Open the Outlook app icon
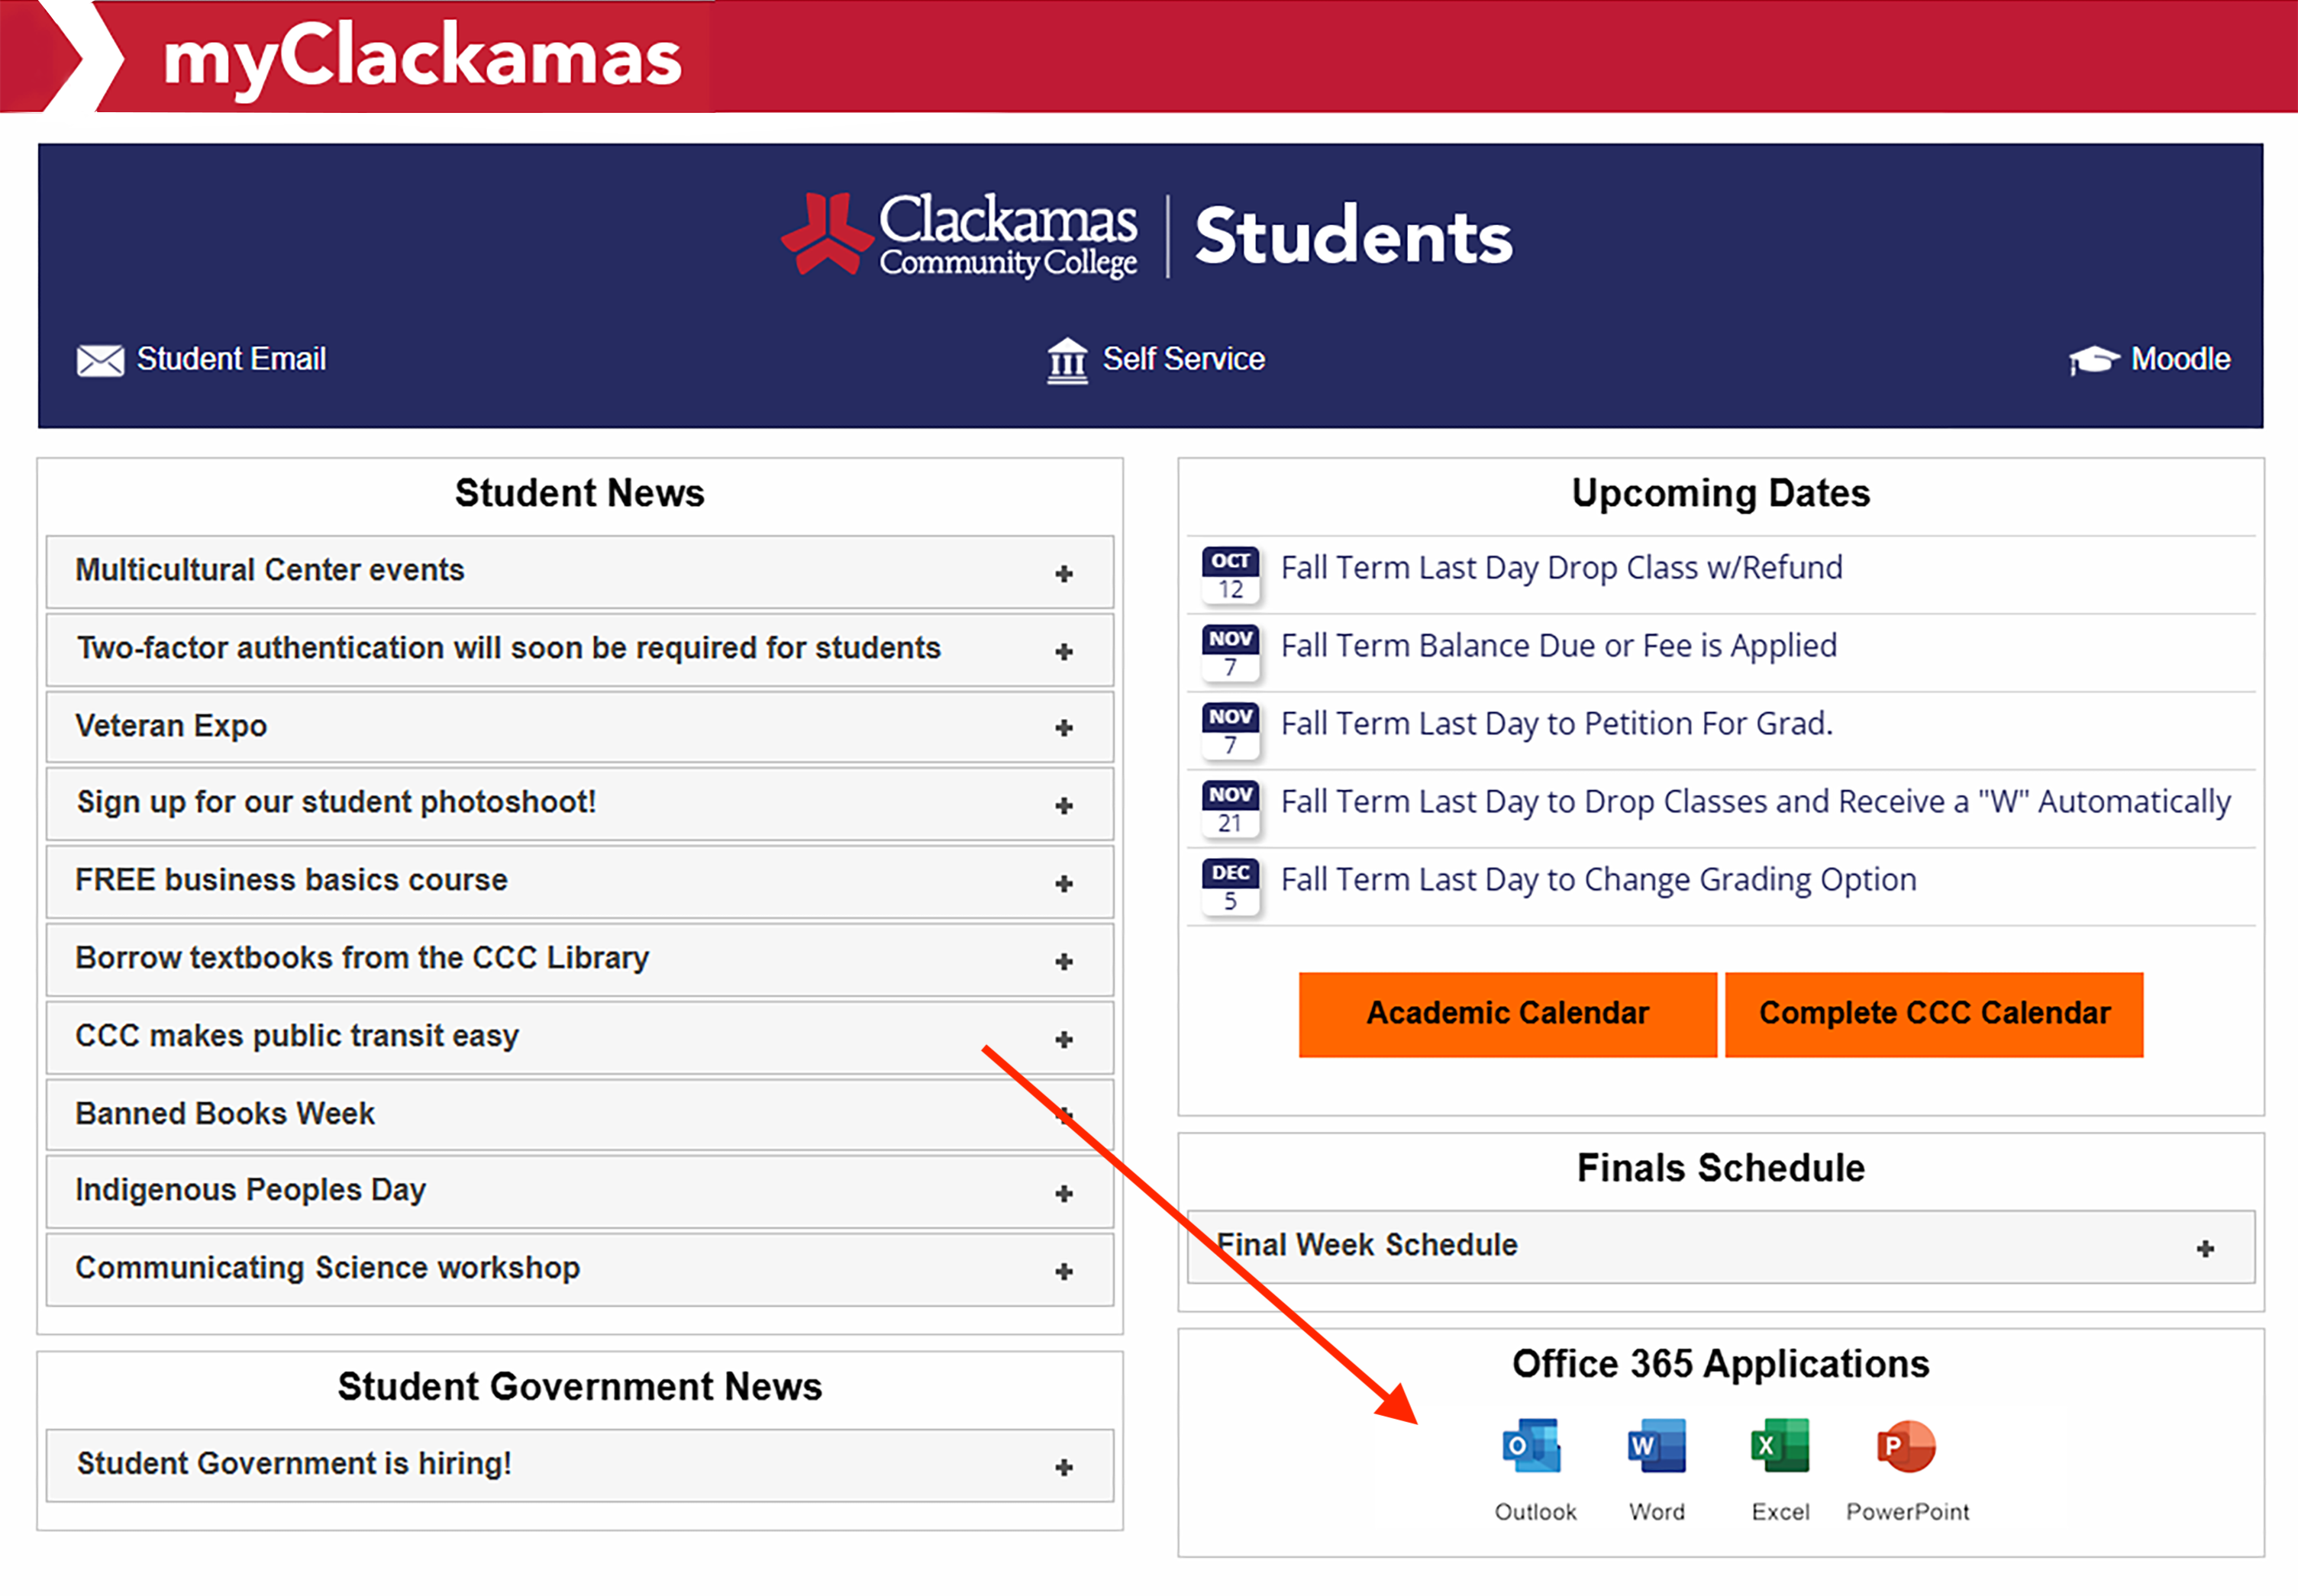 tap(1532, 1446)
